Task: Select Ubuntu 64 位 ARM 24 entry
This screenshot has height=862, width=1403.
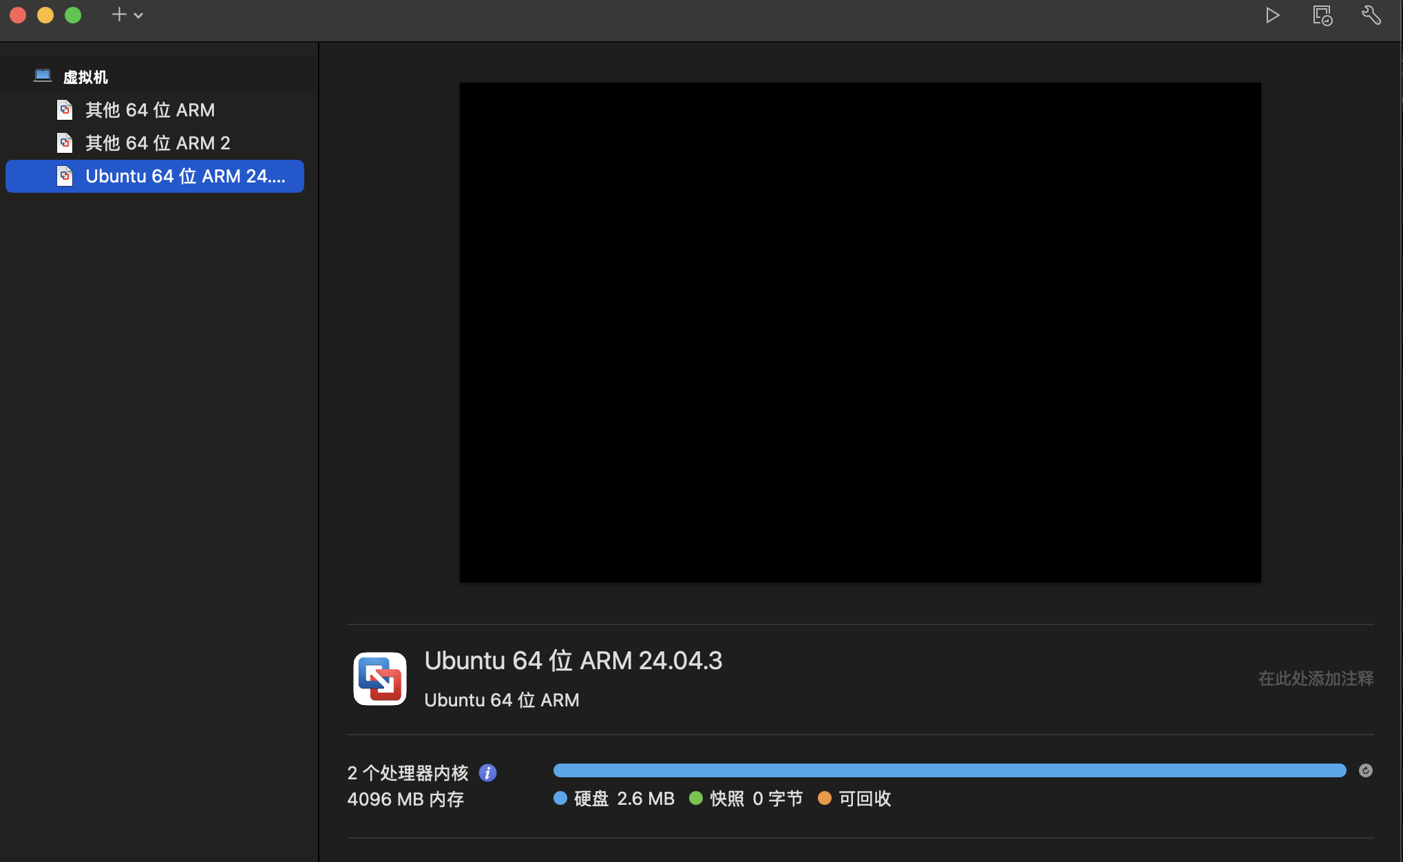Action: pyautogui.click(x=184, y=176)
